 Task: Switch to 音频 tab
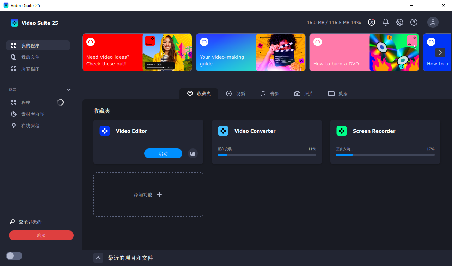(x=270, y=94)
